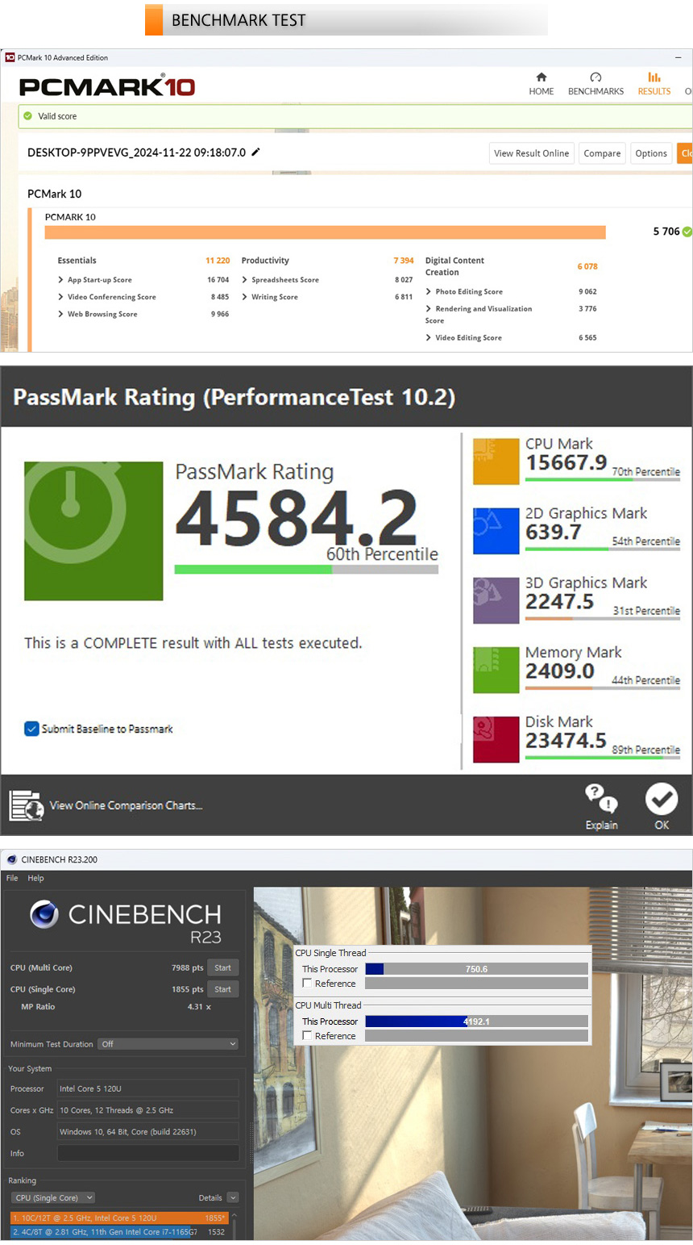Expand Web Browsing Score row
The image size is (693, 1245).
[61, 314]
